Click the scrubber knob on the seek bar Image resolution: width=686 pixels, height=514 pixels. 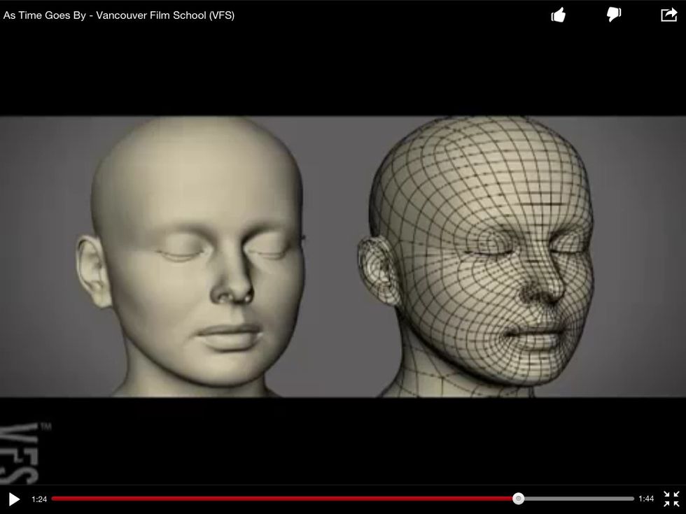tap(518, 499)
